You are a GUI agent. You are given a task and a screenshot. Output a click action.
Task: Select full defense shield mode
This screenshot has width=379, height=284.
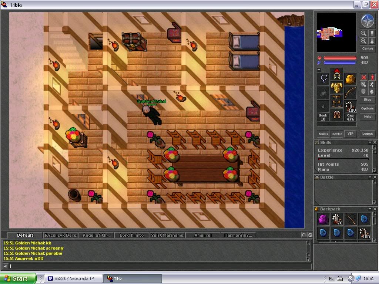(x=363, y=92)
